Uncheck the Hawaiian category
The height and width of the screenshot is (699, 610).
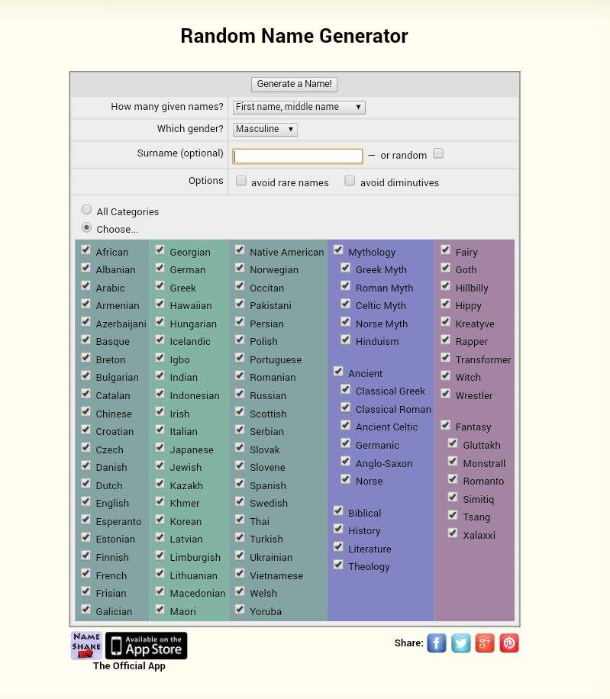(x=160, y=304)
